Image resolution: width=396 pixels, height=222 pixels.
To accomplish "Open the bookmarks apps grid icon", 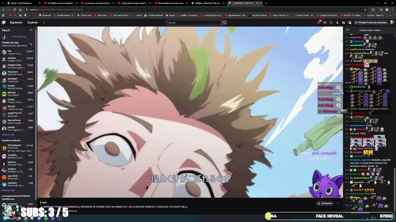I will pyautogui.click(x=3, y=15).
